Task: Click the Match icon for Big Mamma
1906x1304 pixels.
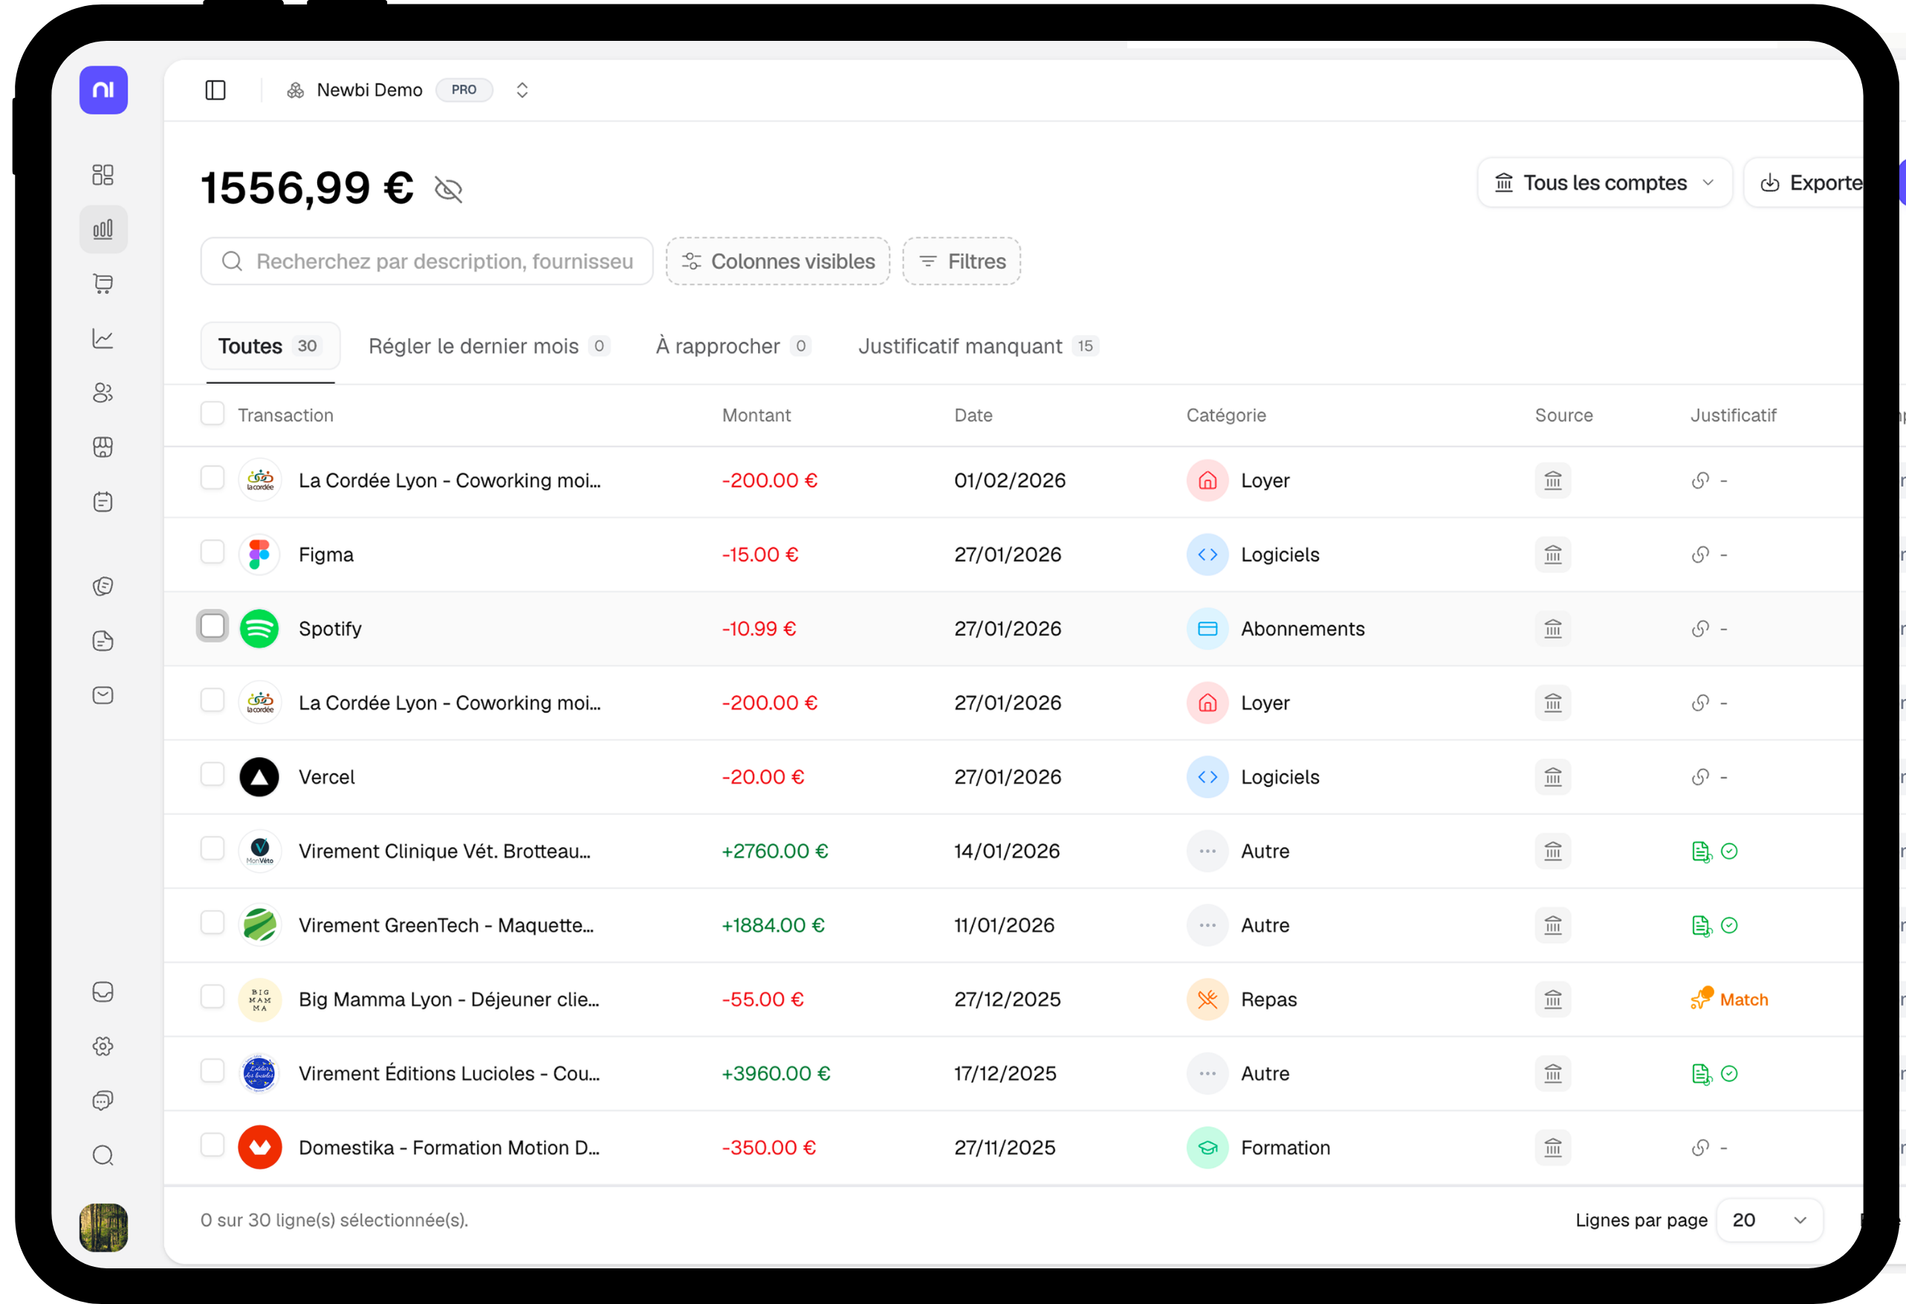Action: click(1702, 999)
